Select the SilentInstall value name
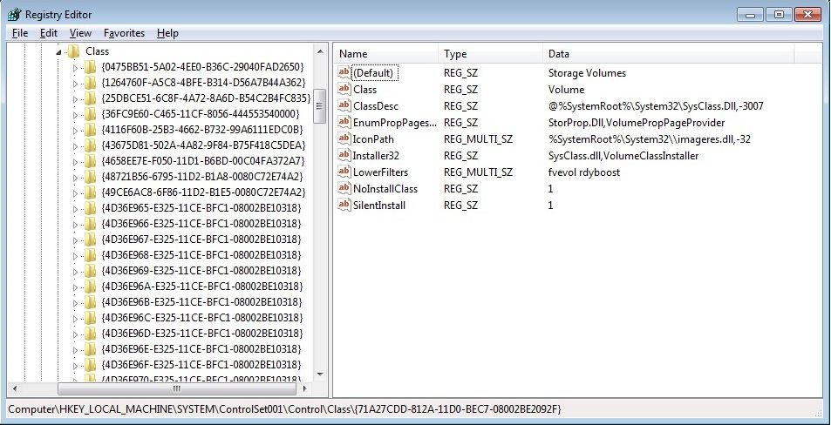 [379, 205]
